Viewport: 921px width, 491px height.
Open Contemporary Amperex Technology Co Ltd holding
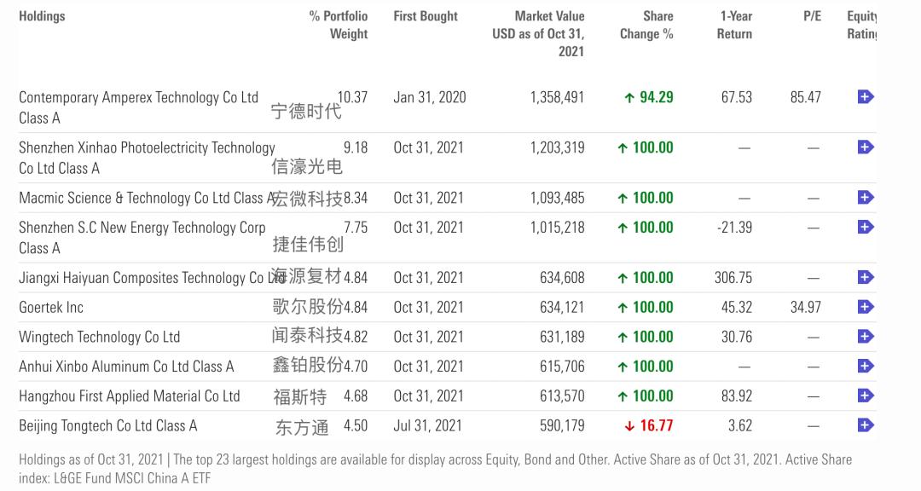tap(138, 97)
